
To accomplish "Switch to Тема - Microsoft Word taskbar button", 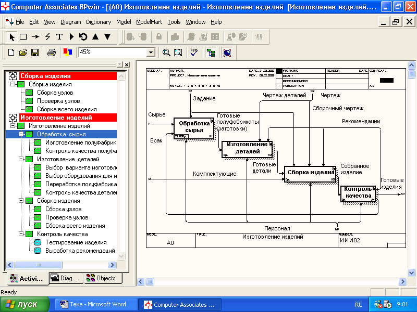I will [x=96, y=304].
